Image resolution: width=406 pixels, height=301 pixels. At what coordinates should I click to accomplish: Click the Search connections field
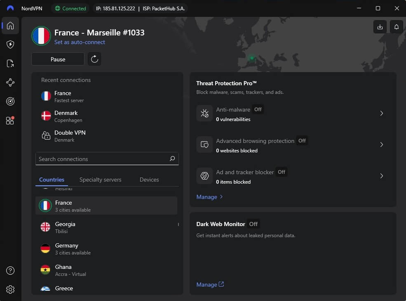click(107, 159)
